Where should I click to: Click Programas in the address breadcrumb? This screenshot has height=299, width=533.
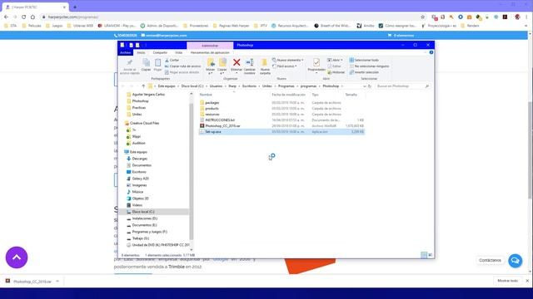pyautogui.click(x=286, y=86)
